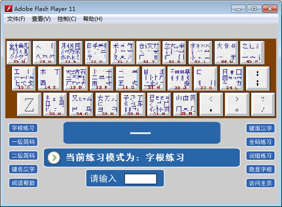This screenshot has width=282, height=207.
Task: Focus the 请输入 text box
Action: coord(140,179)
